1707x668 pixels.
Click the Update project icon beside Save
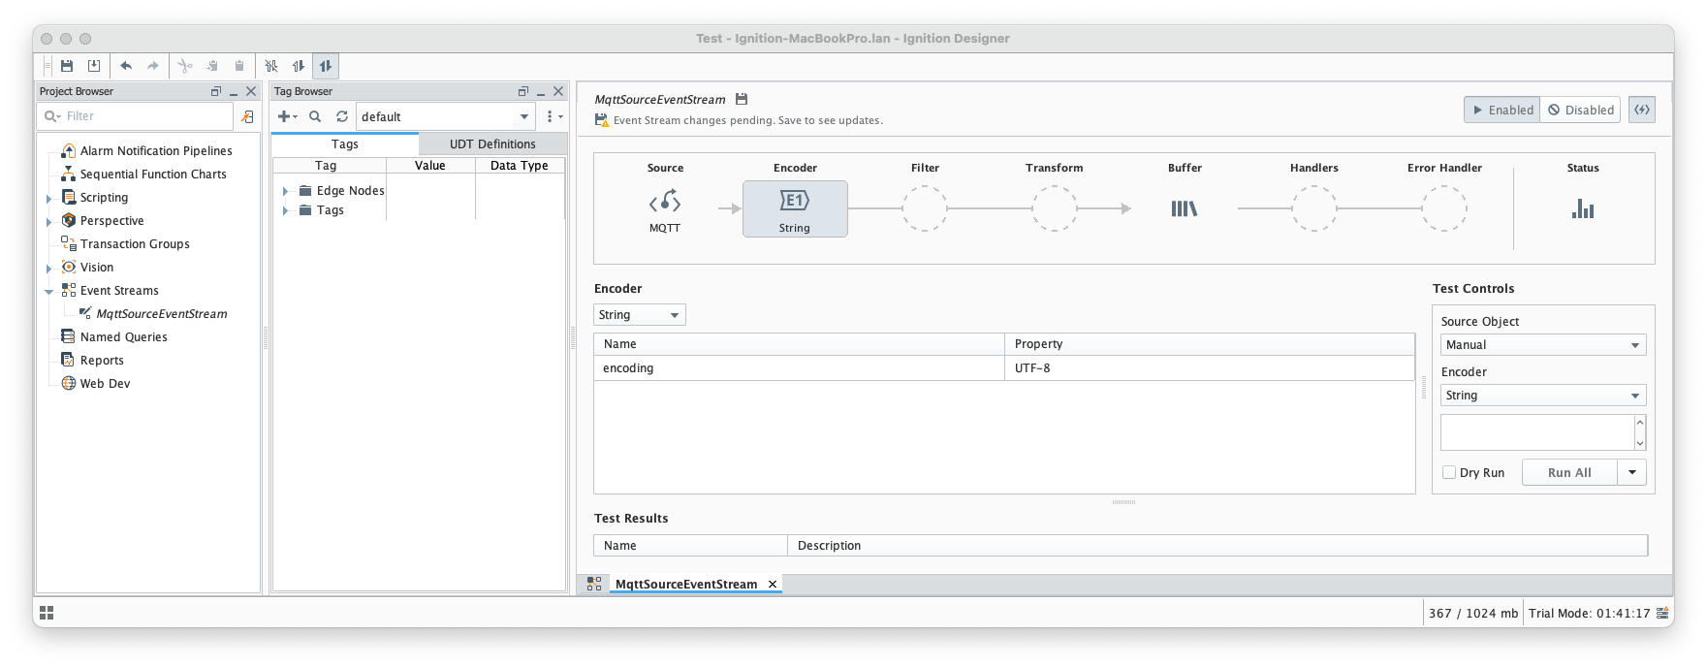click(94, 66)
